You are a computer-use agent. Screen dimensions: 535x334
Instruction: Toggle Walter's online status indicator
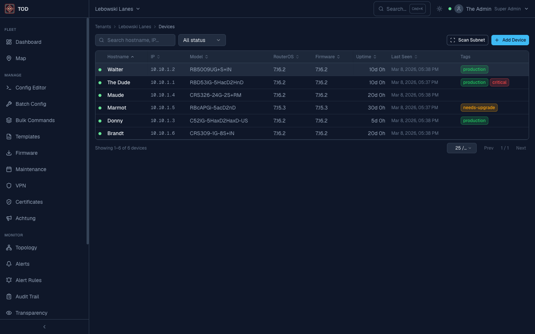pos(100,69)
